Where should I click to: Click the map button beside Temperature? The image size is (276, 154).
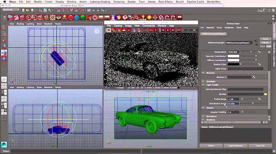[259, 52]
